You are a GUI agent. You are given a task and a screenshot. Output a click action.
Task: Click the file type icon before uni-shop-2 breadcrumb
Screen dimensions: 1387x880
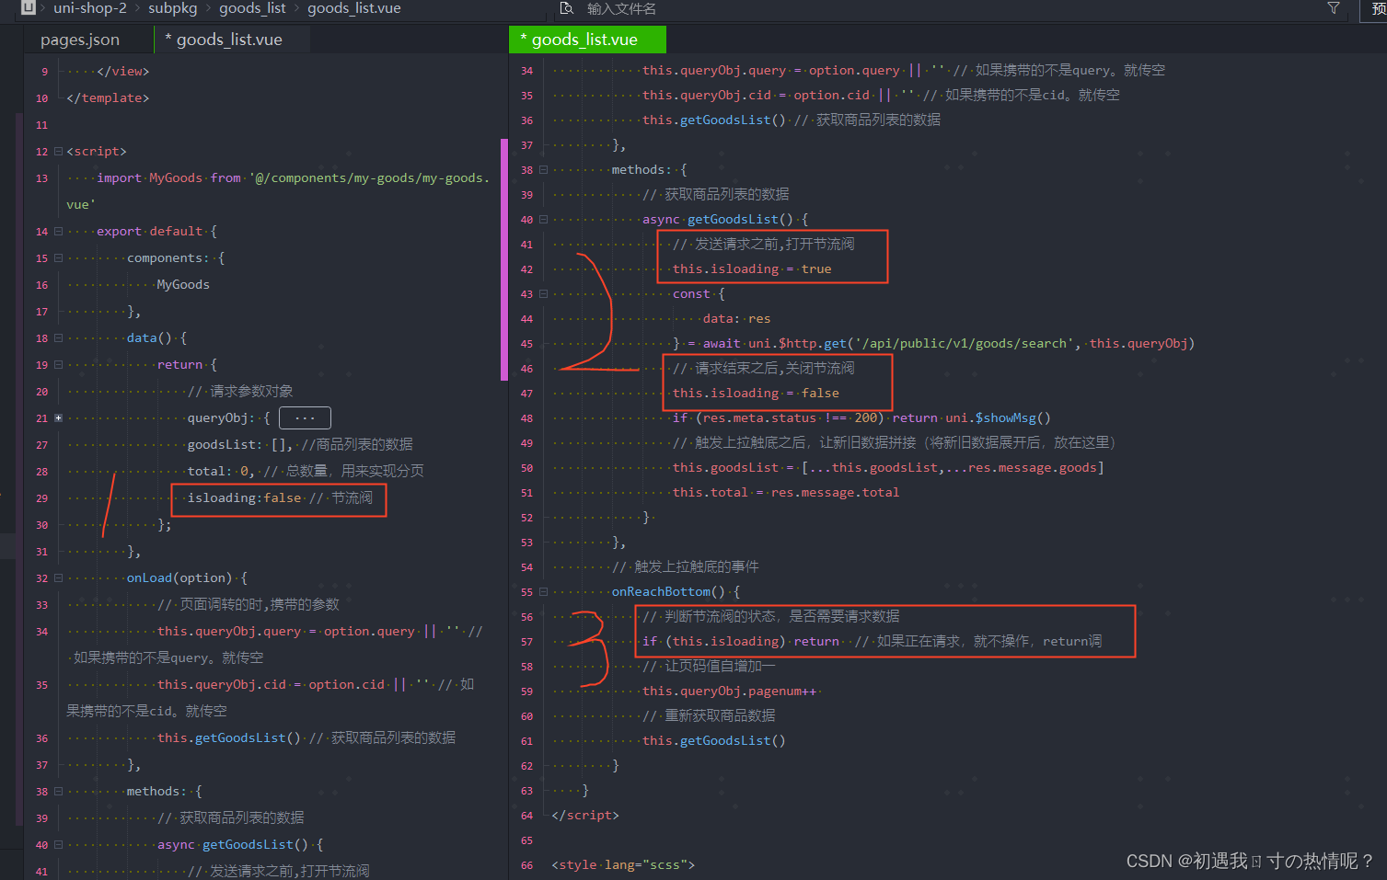pos(29,7)
